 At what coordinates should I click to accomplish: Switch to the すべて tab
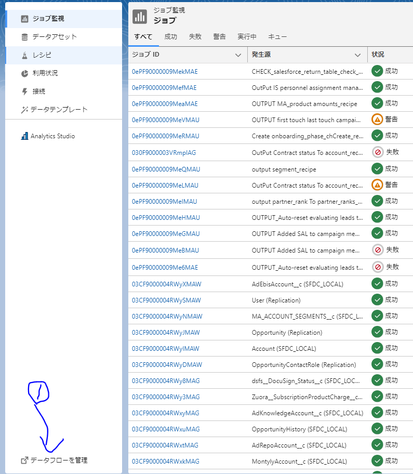(143, 36)
